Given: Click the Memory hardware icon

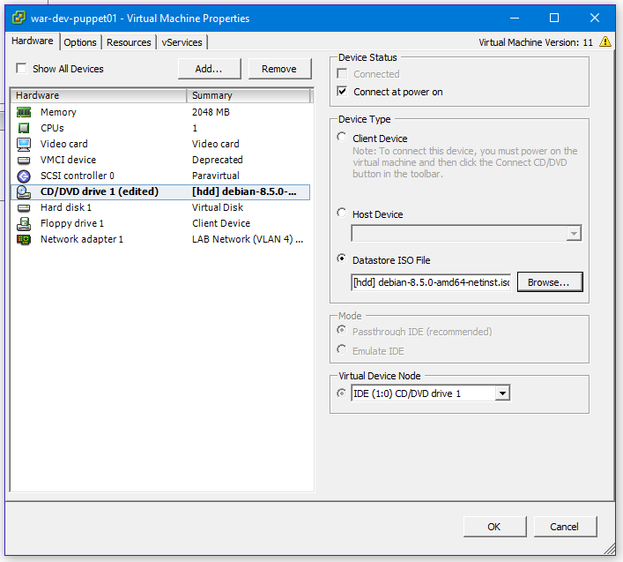Looking at the screenshot, I should 24,112.
